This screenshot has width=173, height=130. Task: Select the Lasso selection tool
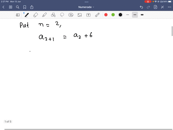tap(62, 15)
